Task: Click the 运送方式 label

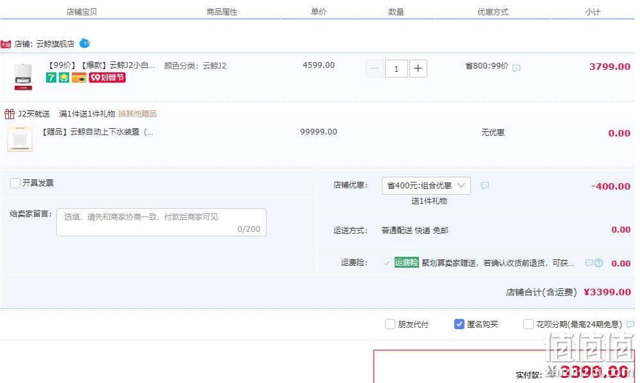Action: 350,231
